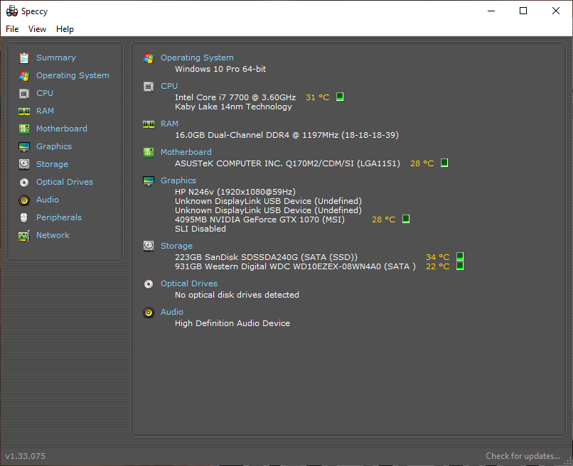Screen dimensions: 573x466
Task: Click the Operating System heading link in summary
Action: tap(197, 58)
